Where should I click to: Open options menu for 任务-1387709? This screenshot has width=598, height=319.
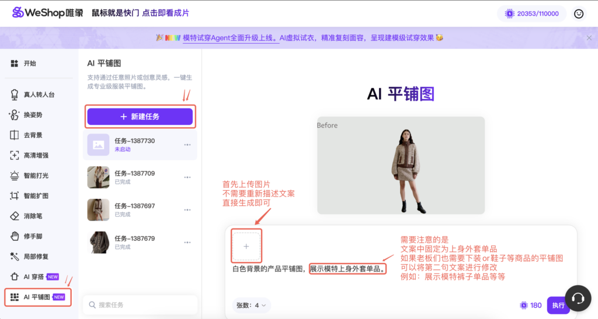[187, 177]
